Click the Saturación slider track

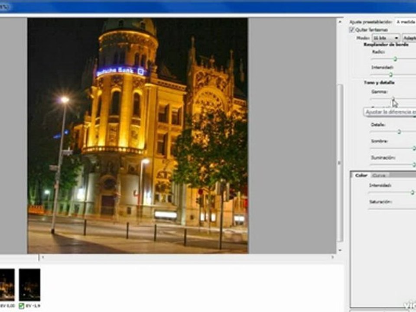[392, 209]
